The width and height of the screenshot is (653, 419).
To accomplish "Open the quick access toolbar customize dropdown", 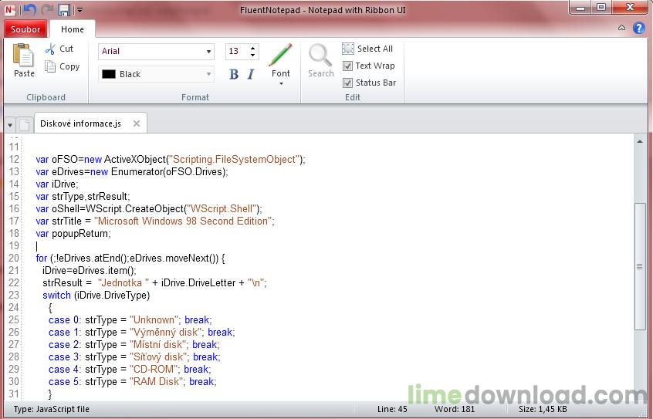I will [x=80, y=9].
